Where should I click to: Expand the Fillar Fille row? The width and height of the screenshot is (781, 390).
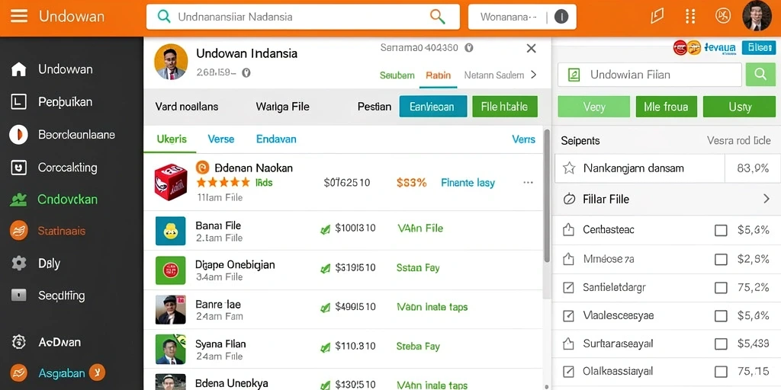(667, 200)
